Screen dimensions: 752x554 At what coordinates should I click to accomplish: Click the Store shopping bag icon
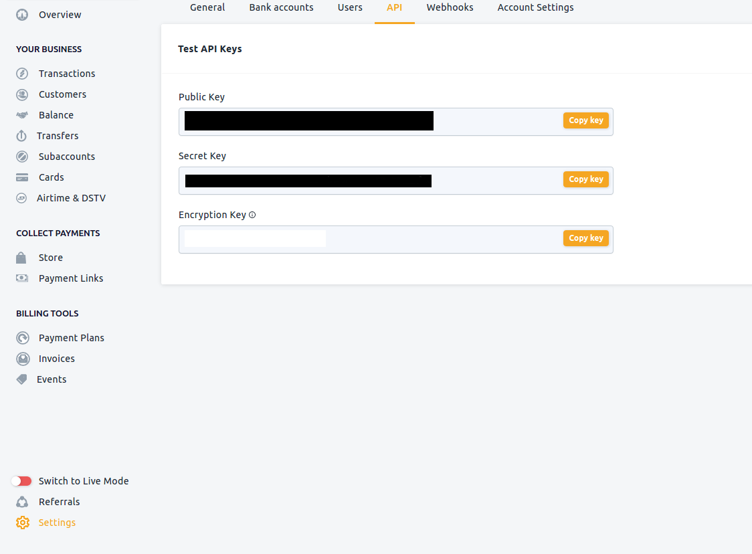21,258
